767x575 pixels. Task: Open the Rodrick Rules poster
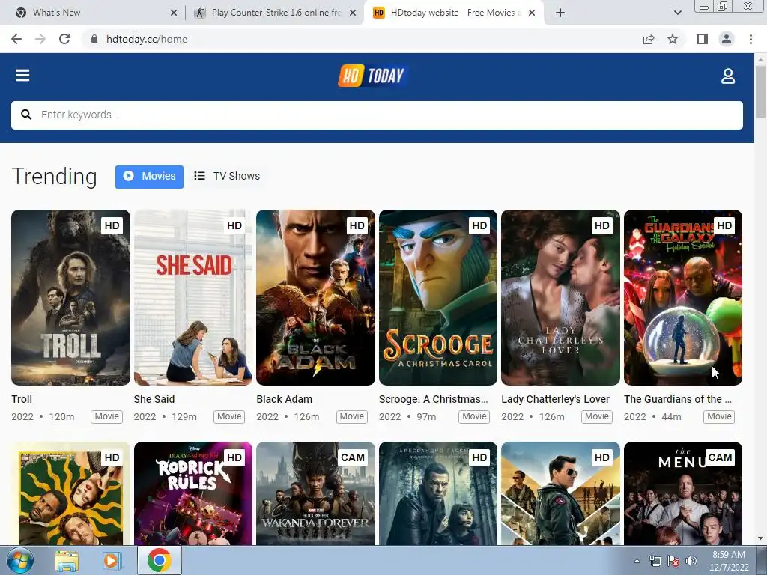tap(193, 493)
